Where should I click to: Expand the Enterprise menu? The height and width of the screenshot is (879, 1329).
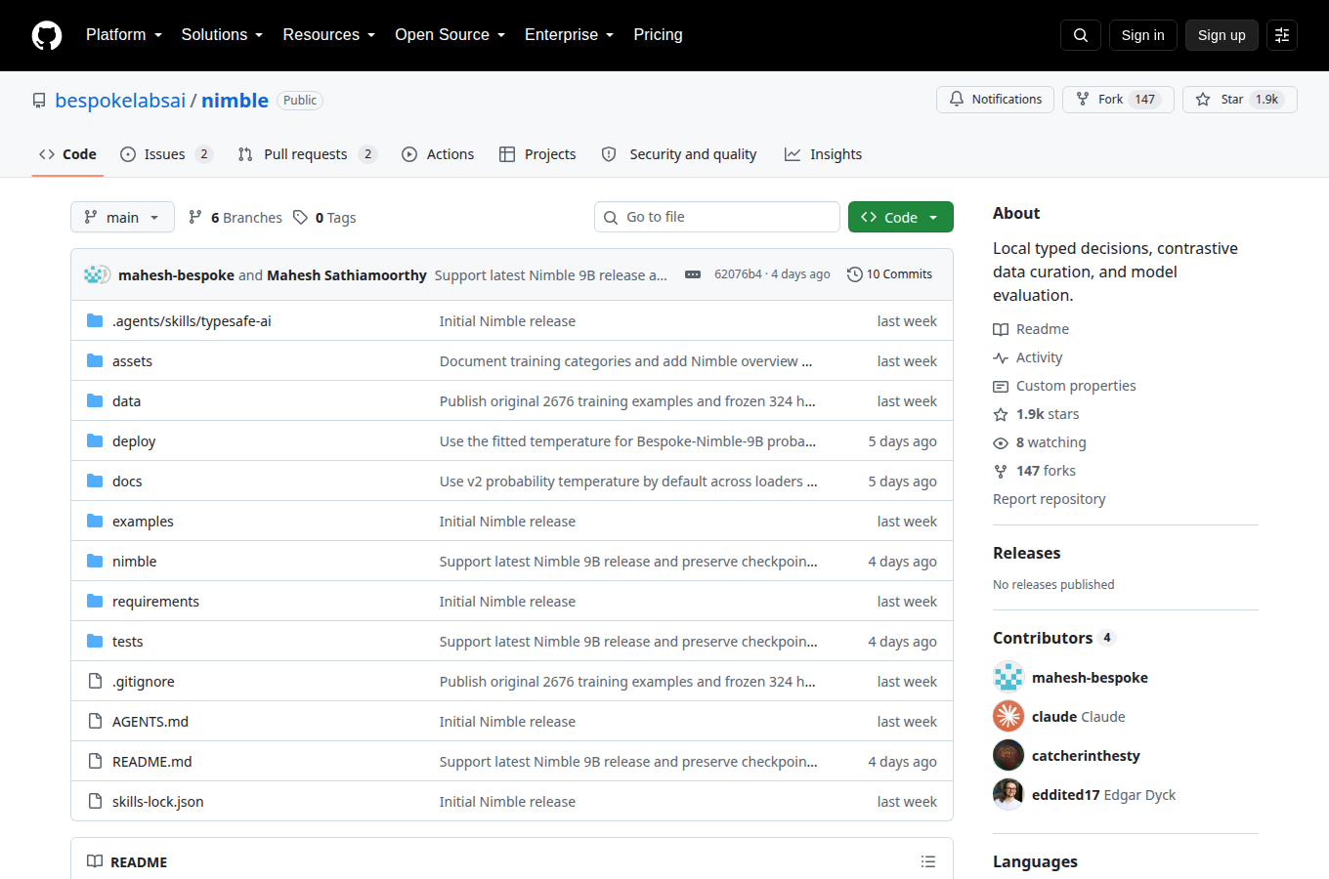(x=570, y=35)
